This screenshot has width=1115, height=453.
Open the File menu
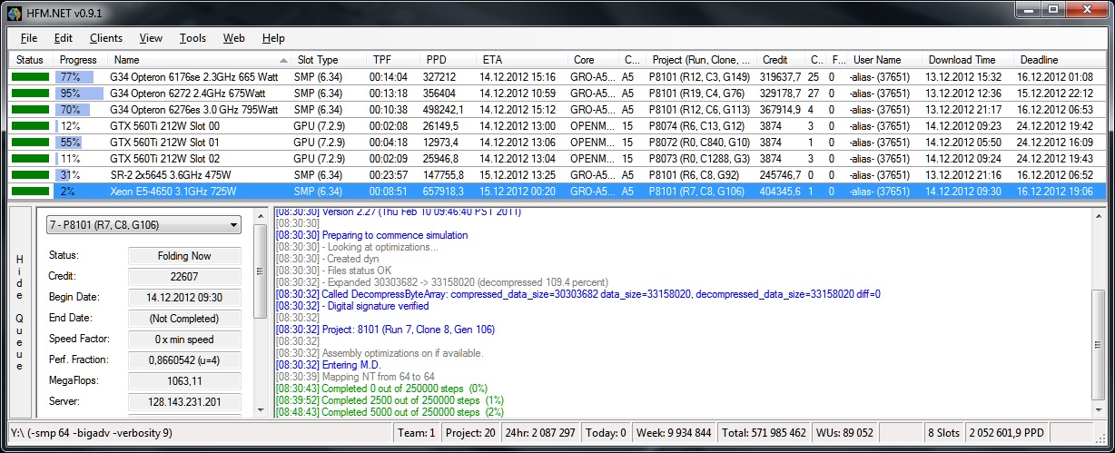point(29,38)
